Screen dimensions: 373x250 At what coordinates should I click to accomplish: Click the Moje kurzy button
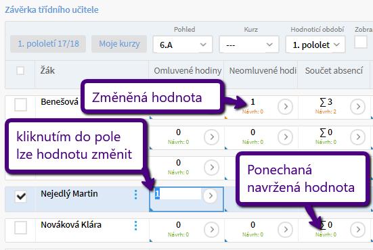pos(119,44)
